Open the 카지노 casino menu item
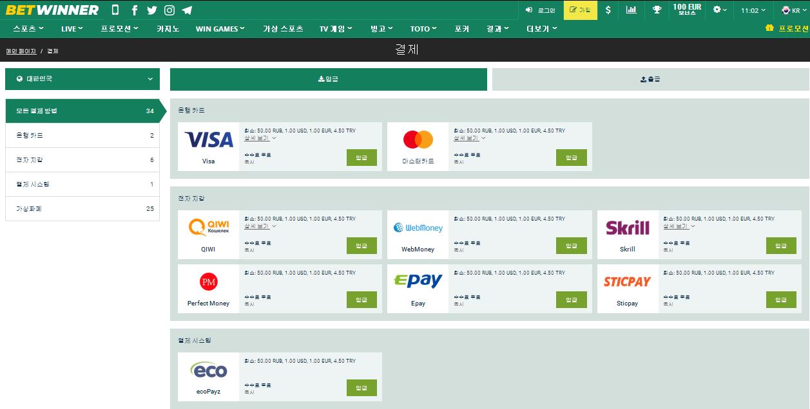 point(168,29)
